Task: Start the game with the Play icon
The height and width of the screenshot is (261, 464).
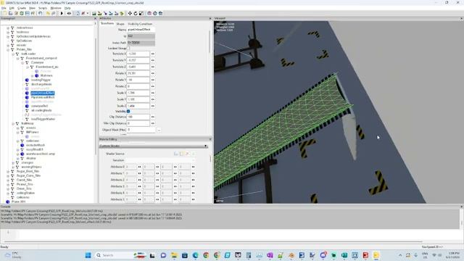Action: pos(62,13)
